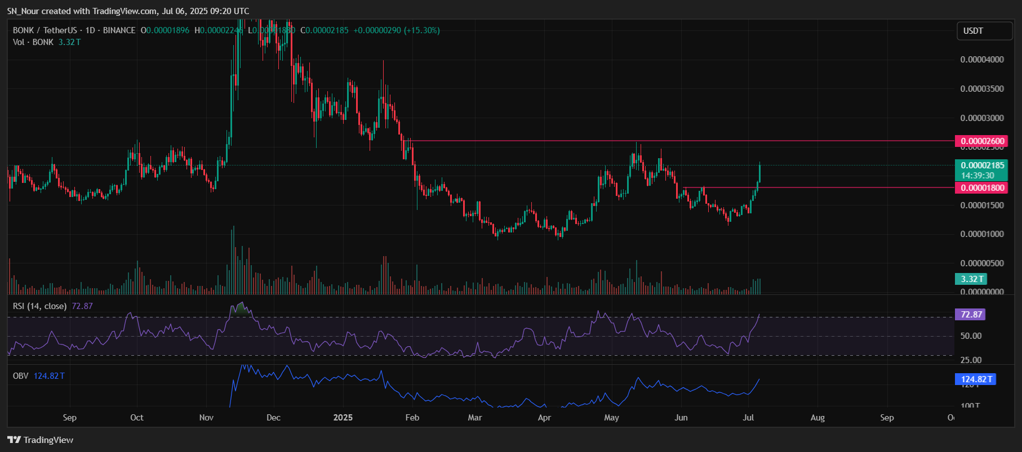Click the 0.00004000 price scale label
This screenshot has height=452, width=1022.
(981, 60)
